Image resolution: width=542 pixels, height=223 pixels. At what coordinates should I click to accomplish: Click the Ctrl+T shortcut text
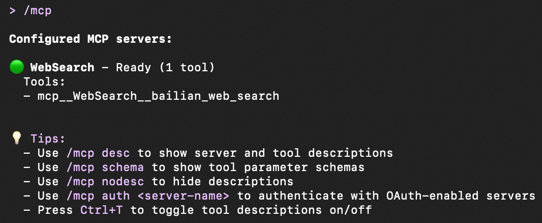101,210
